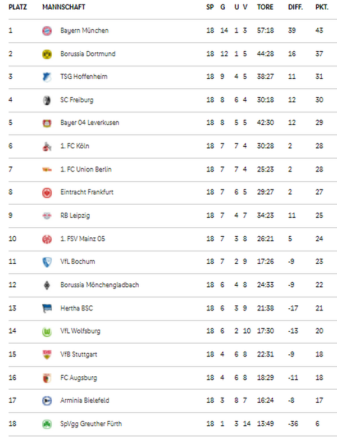337x437 pixels.
Task: Click the Hertha BSC flag logo
Action: click(x=47, y=309)
